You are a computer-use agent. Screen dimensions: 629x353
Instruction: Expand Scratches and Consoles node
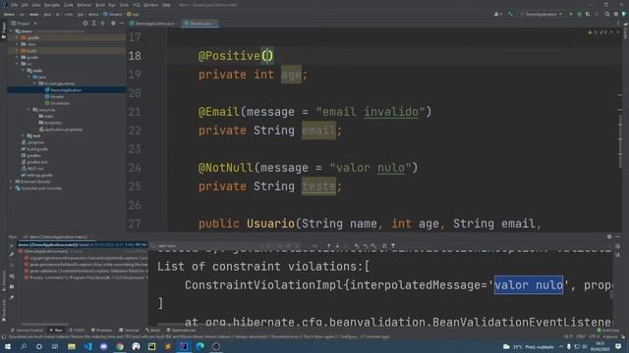coord(11,188)
